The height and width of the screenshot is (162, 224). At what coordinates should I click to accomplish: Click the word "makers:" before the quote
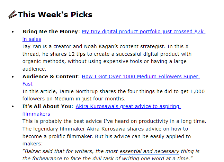[33, 144]
